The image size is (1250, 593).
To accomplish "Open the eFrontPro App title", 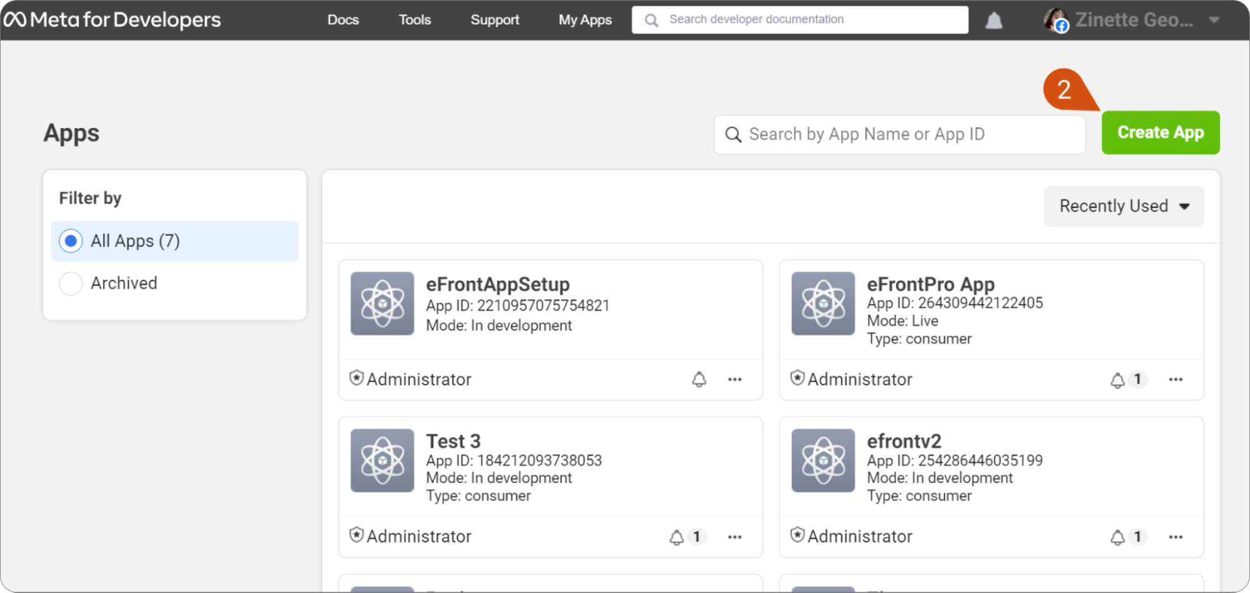I will point(930,284).
